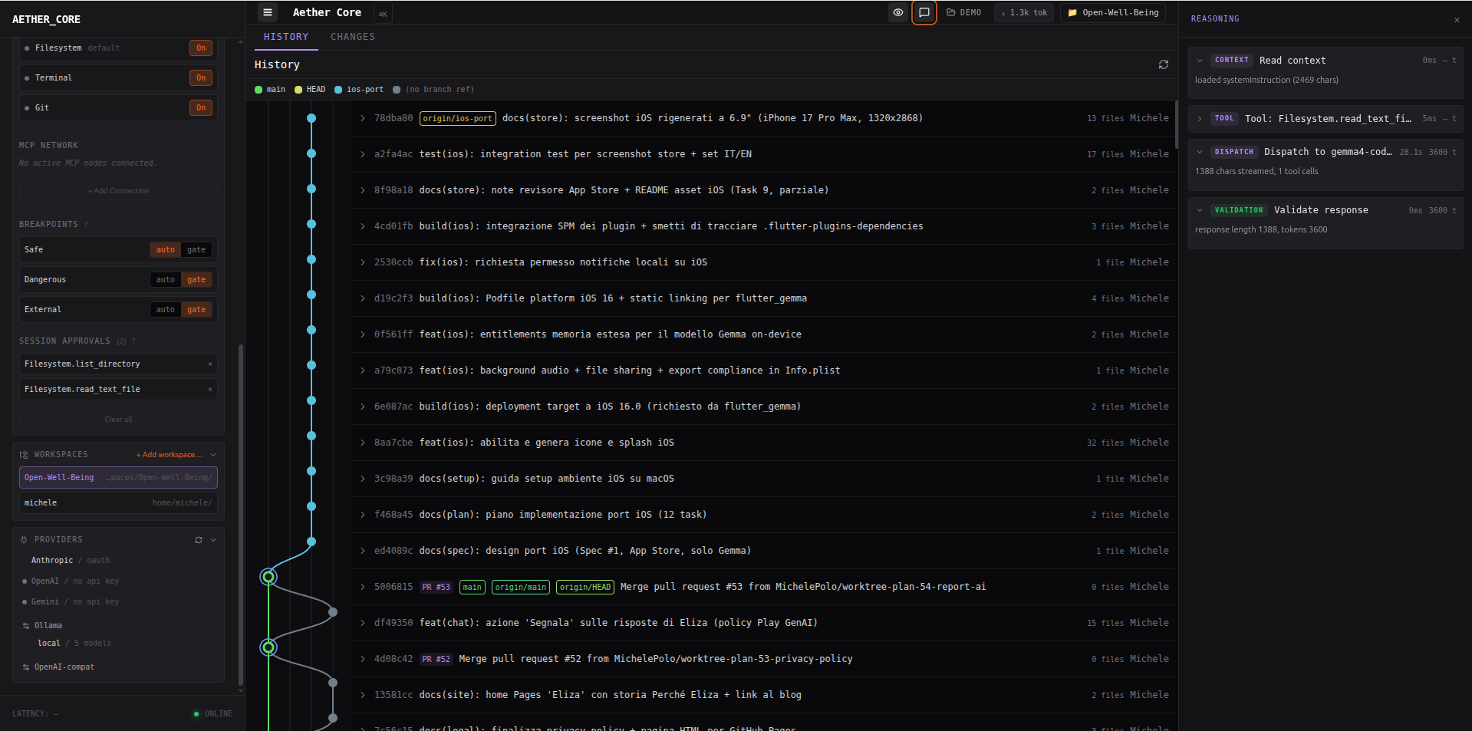Set Dangerous breakpoint to gate

(196, 279)
